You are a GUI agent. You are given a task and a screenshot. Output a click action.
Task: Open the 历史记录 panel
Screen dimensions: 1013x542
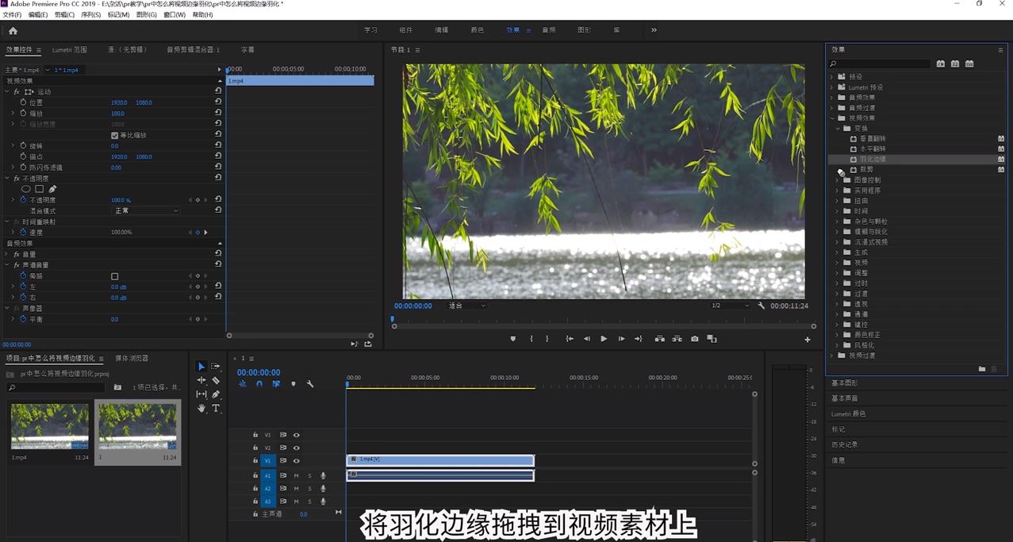pos(845,445)
